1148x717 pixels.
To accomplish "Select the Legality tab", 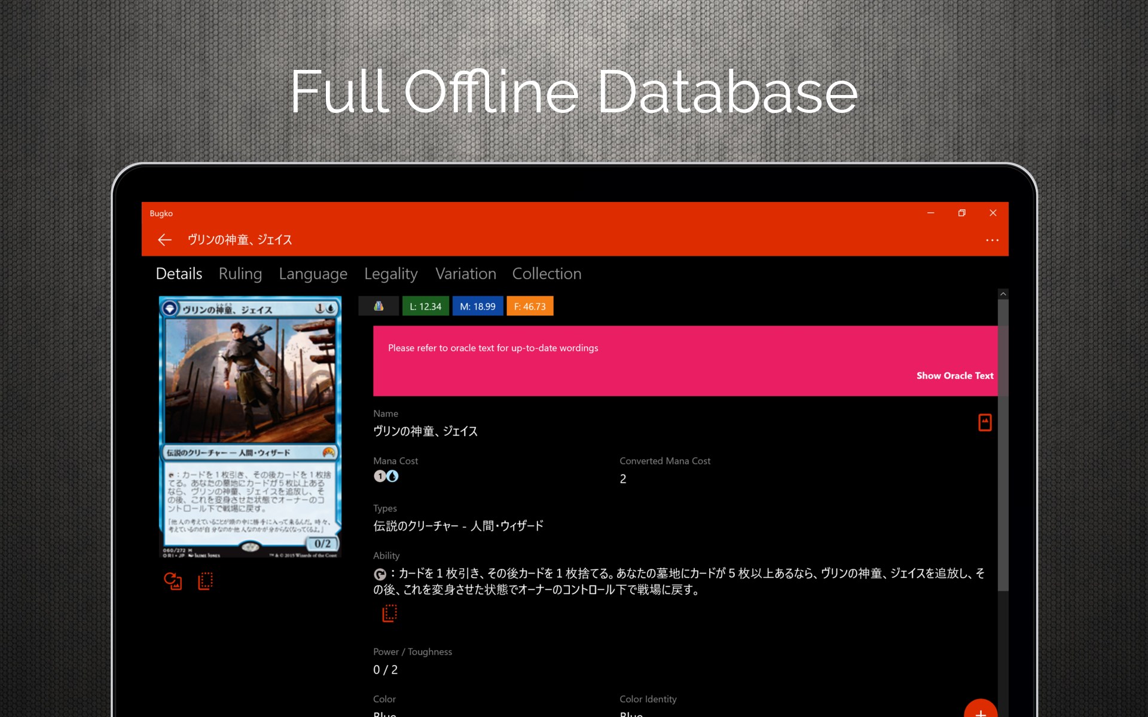I will (390, 274).
